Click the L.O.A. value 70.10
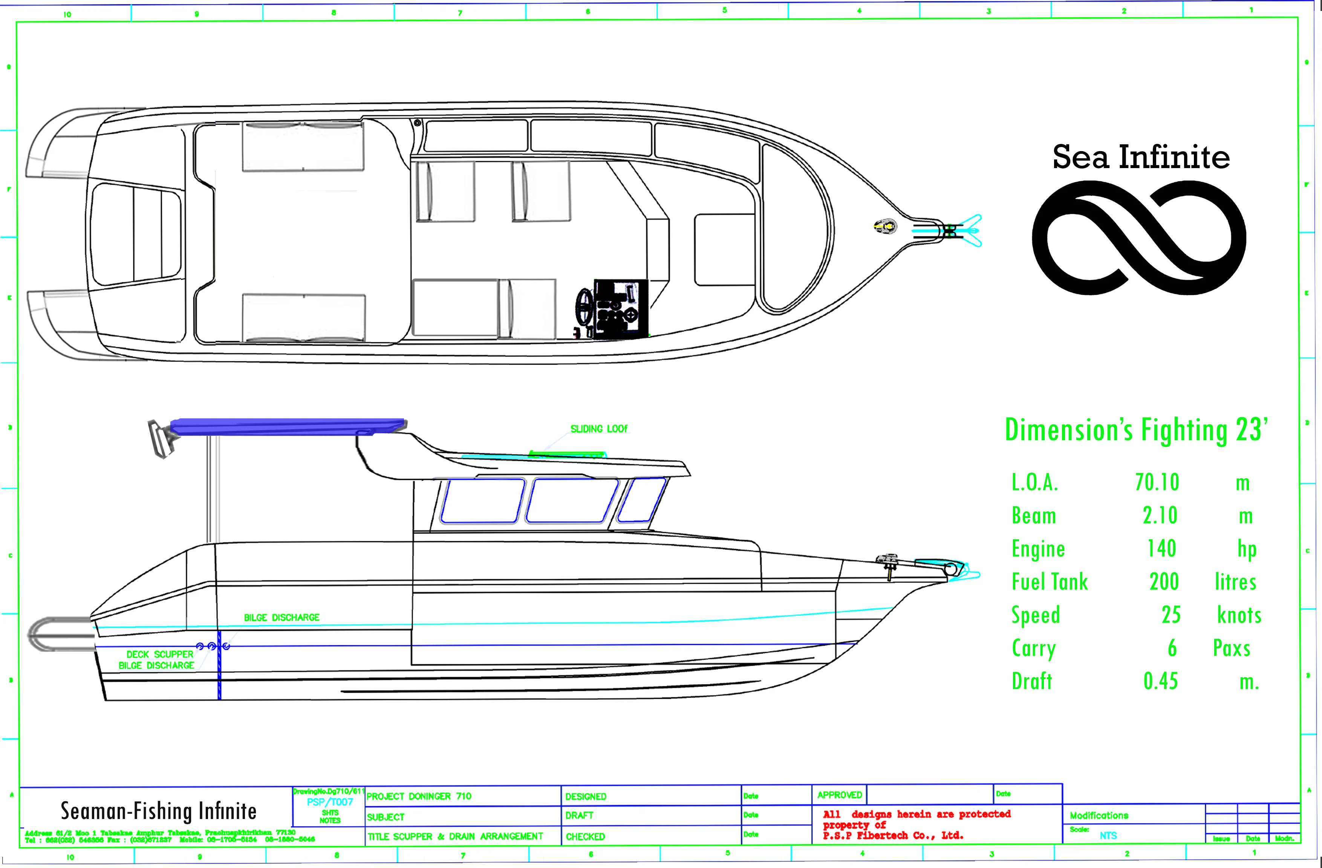Image resolution: width=1322 pixels, height=868 pixels. coord(1157,482)
